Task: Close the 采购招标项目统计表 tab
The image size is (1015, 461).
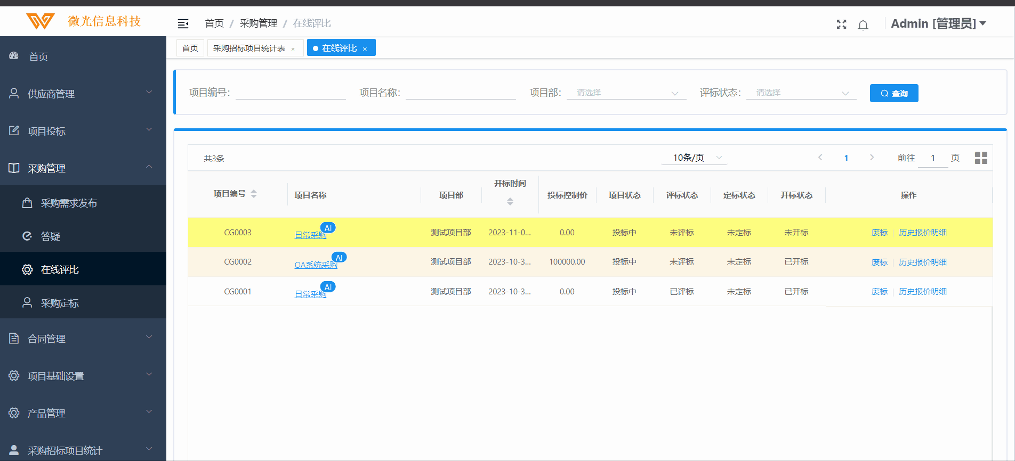Action: coord(293,49)
